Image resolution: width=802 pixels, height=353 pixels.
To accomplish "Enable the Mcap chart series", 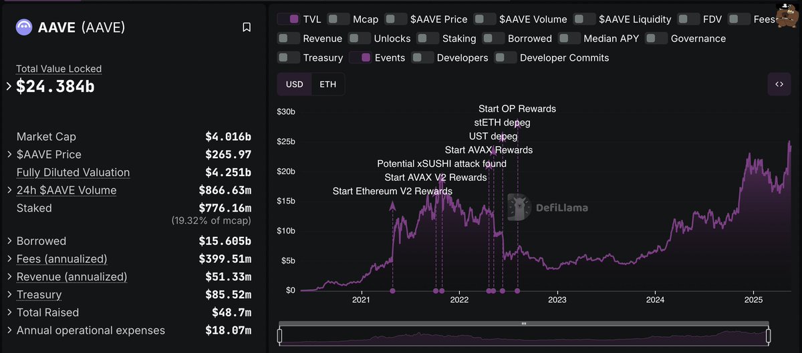I will (x=338, y=19).
